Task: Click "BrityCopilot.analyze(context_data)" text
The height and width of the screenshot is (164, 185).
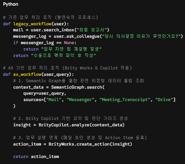Action: coord(82,125)
